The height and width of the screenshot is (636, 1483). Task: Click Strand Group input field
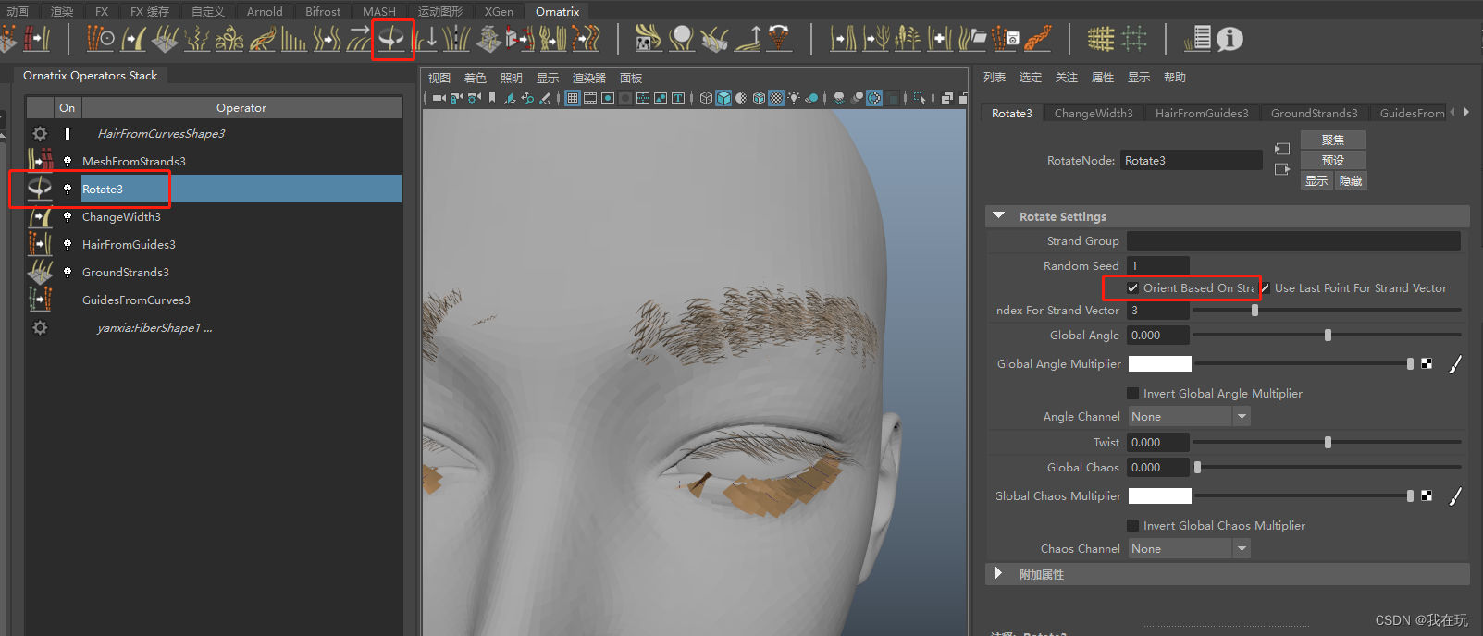click(1293, 241)
